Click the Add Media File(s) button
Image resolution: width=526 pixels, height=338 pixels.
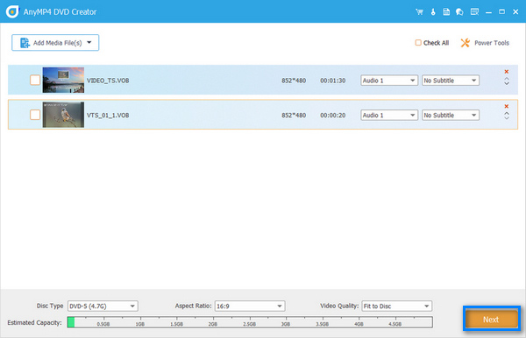pos(55,43)
